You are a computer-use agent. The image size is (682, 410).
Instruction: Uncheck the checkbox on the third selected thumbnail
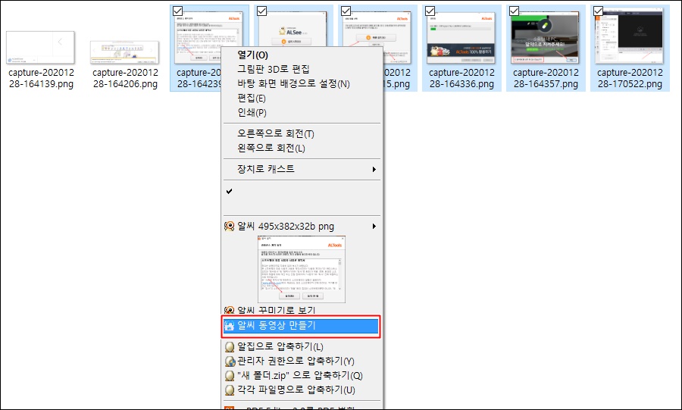point(346,11)
